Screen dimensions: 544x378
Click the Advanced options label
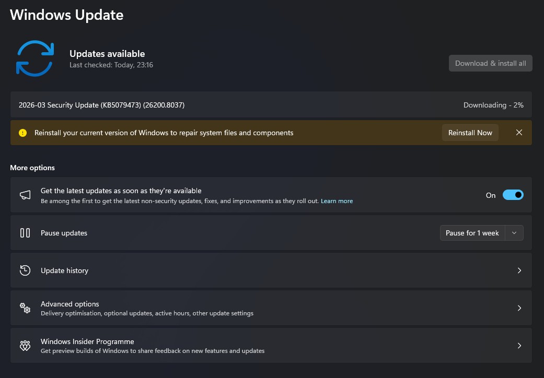point(70,304)
